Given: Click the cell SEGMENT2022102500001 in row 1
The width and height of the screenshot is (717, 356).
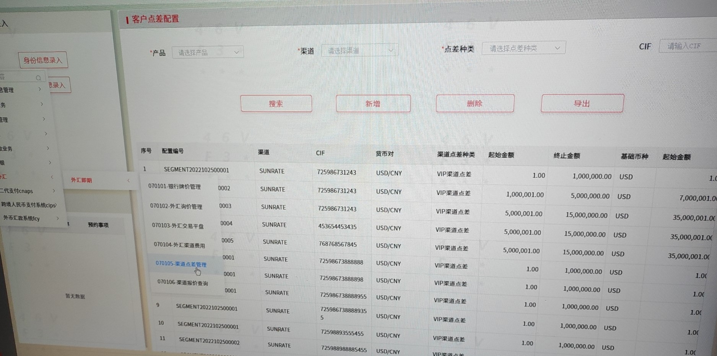Looking at the screenshot, I should coord(197,170).
